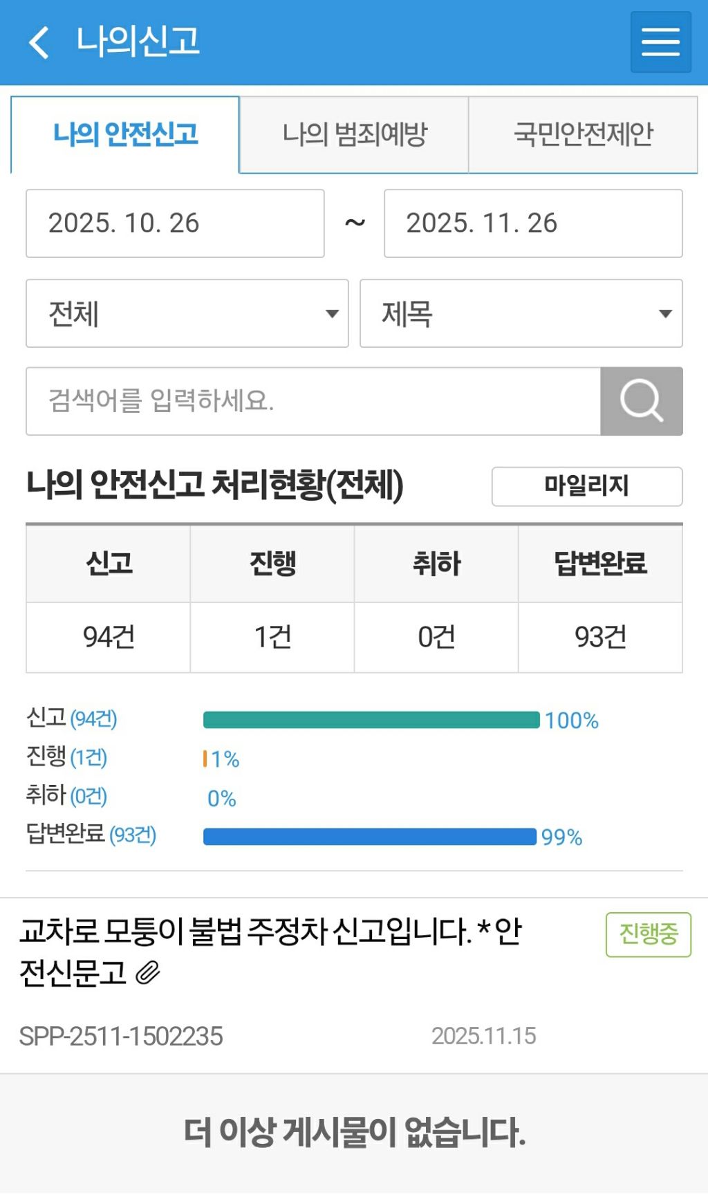This screenshot has width=708, height=1195.
Task: Select the 나의 안전신고 tab
Action: pyautogui.click(x=125, y=134)
